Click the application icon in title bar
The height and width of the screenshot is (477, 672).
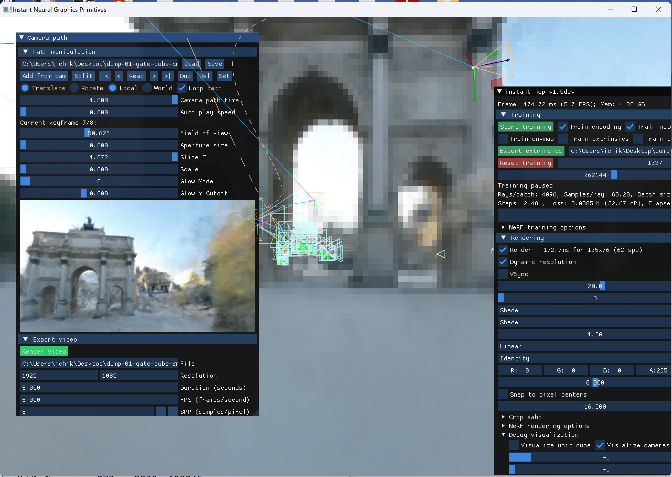[7, 9]
